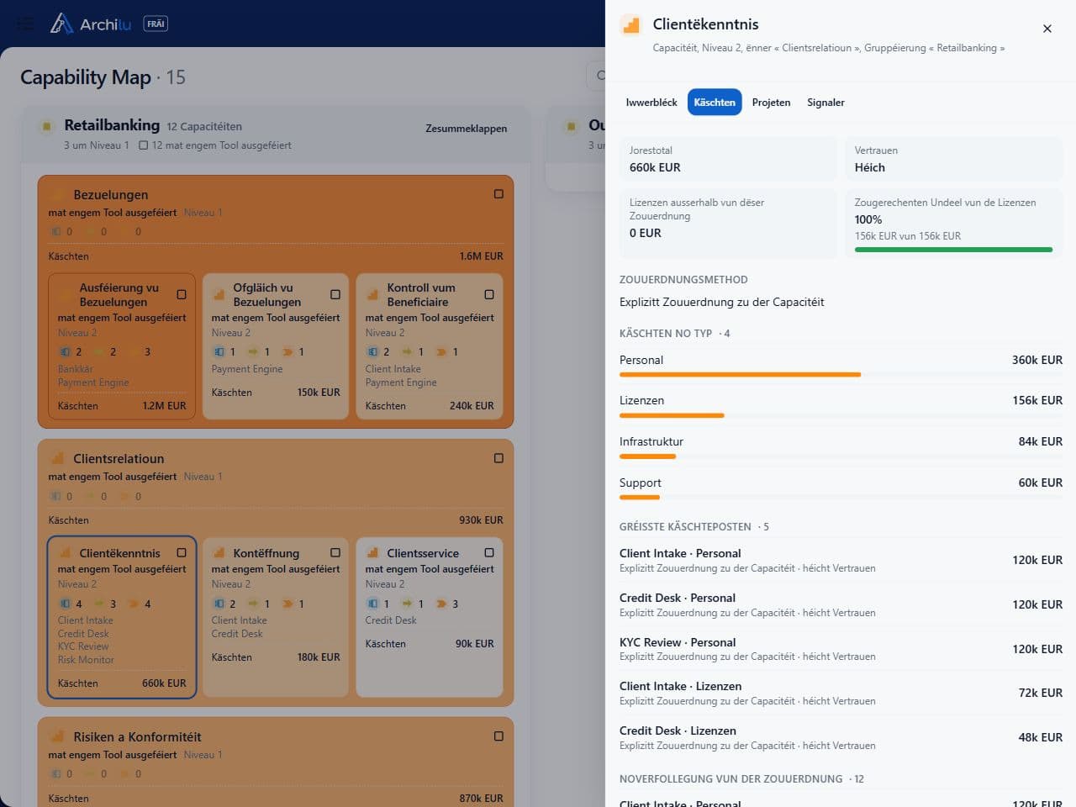This screenshot has height=807, width=1076.
Task: Open the Projeten tab
Action: tap(771, 103)
